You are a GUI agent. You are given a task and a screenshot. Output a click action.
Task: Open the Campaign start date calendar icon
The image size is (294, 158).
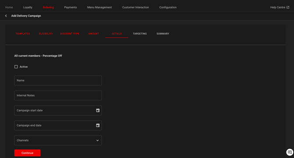point(98,110)
